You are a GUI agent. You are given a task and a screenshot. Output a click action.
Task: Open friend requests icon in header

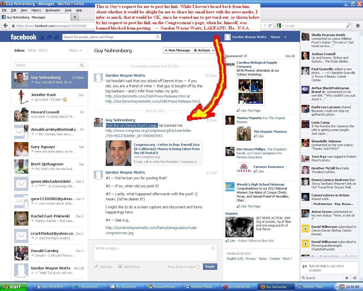pos(42,37)
